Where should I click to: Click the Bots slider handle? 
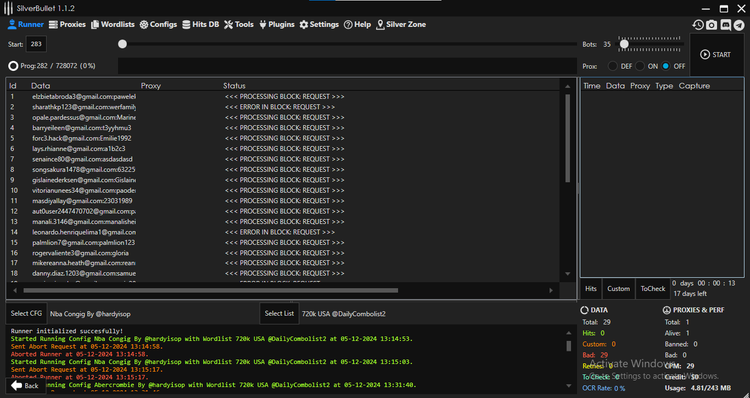pyautogui.click(x=624, y=44)
